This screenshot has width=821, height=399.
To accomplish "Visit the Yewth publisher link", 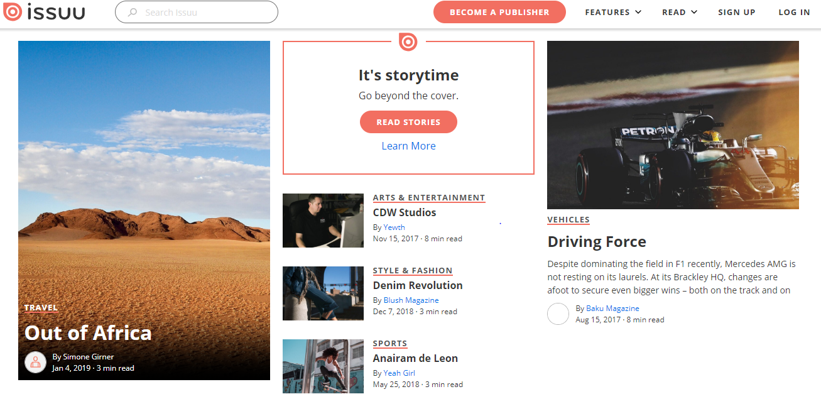I will (x=394, y=227).
